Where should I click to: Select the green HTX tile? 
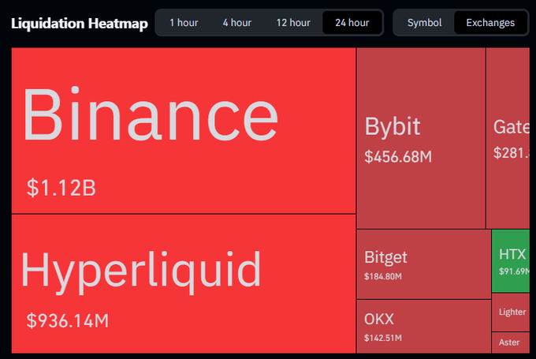(511, 261)
